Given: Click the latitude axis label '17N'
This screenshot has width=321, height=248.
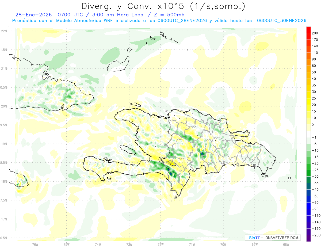Looking at the screenshot, I should pyautogui.click(x=4, y=219).
